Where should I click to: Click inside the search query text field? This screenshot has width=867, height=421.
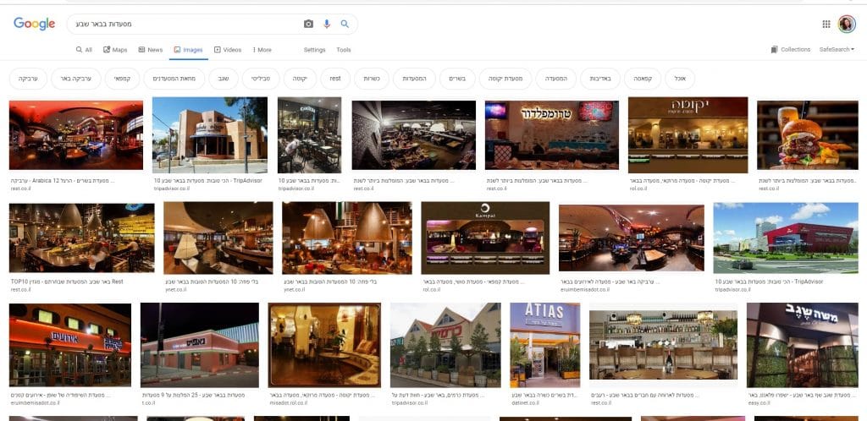pos(186,24)
